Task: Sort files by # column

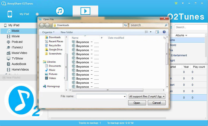Action: [102, 38]
